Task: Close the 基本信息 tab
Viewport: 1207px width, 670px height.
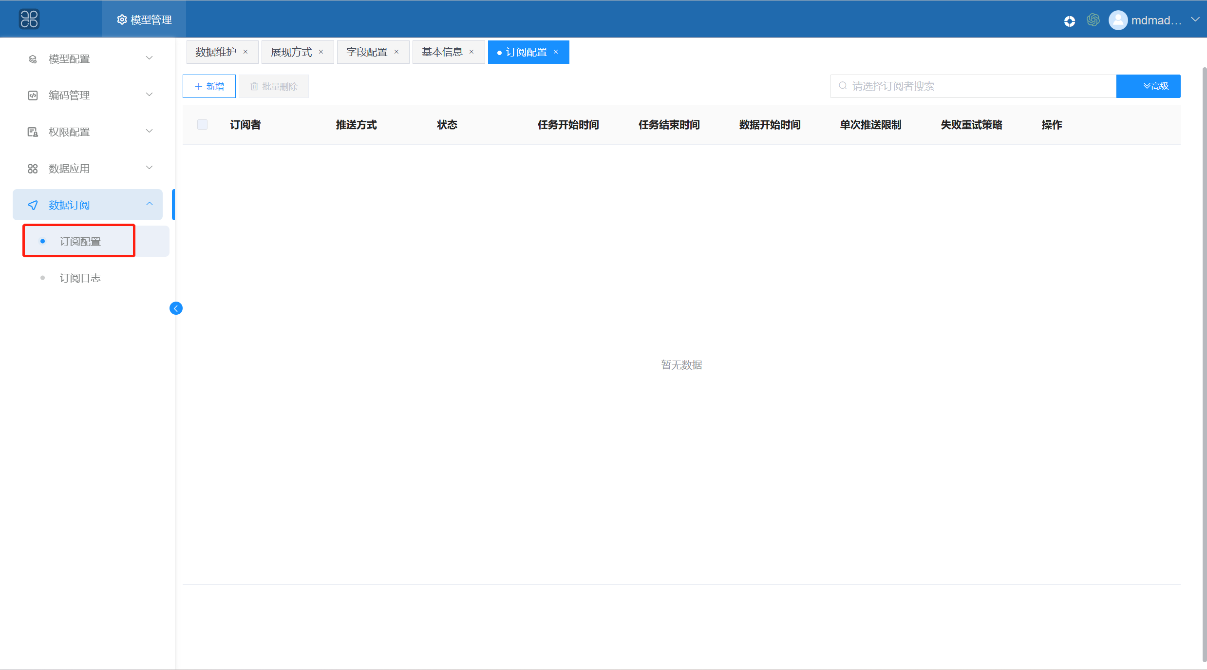Action: pyautogui.click(x=471, y=52)
